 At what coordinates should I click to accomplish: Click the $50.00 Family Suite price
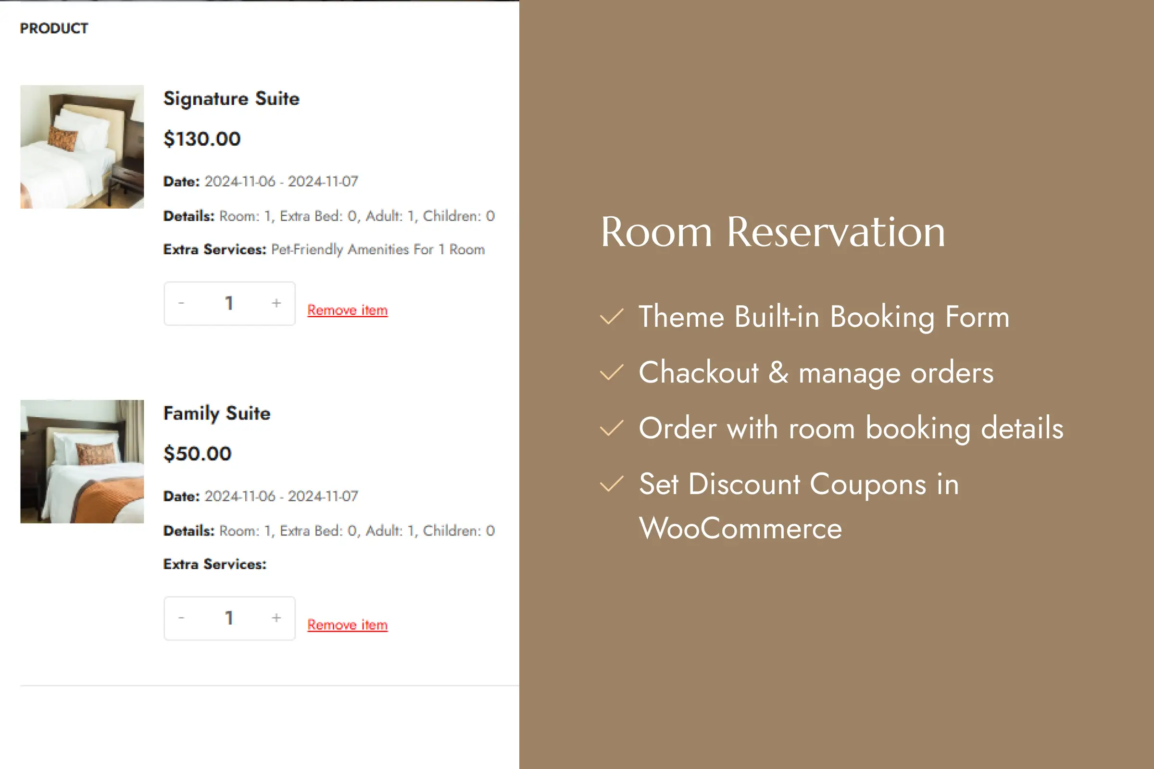click(197, 454)
